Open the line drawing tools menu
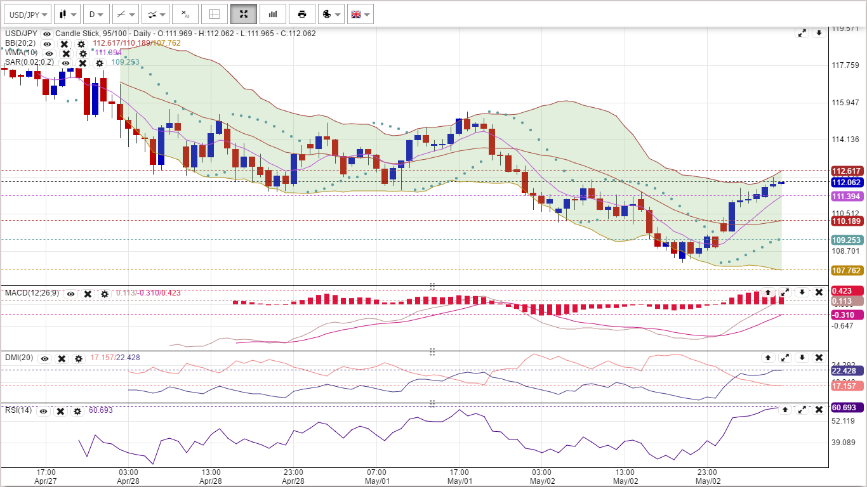Screen dimensions: 867x487 (125, 13)
